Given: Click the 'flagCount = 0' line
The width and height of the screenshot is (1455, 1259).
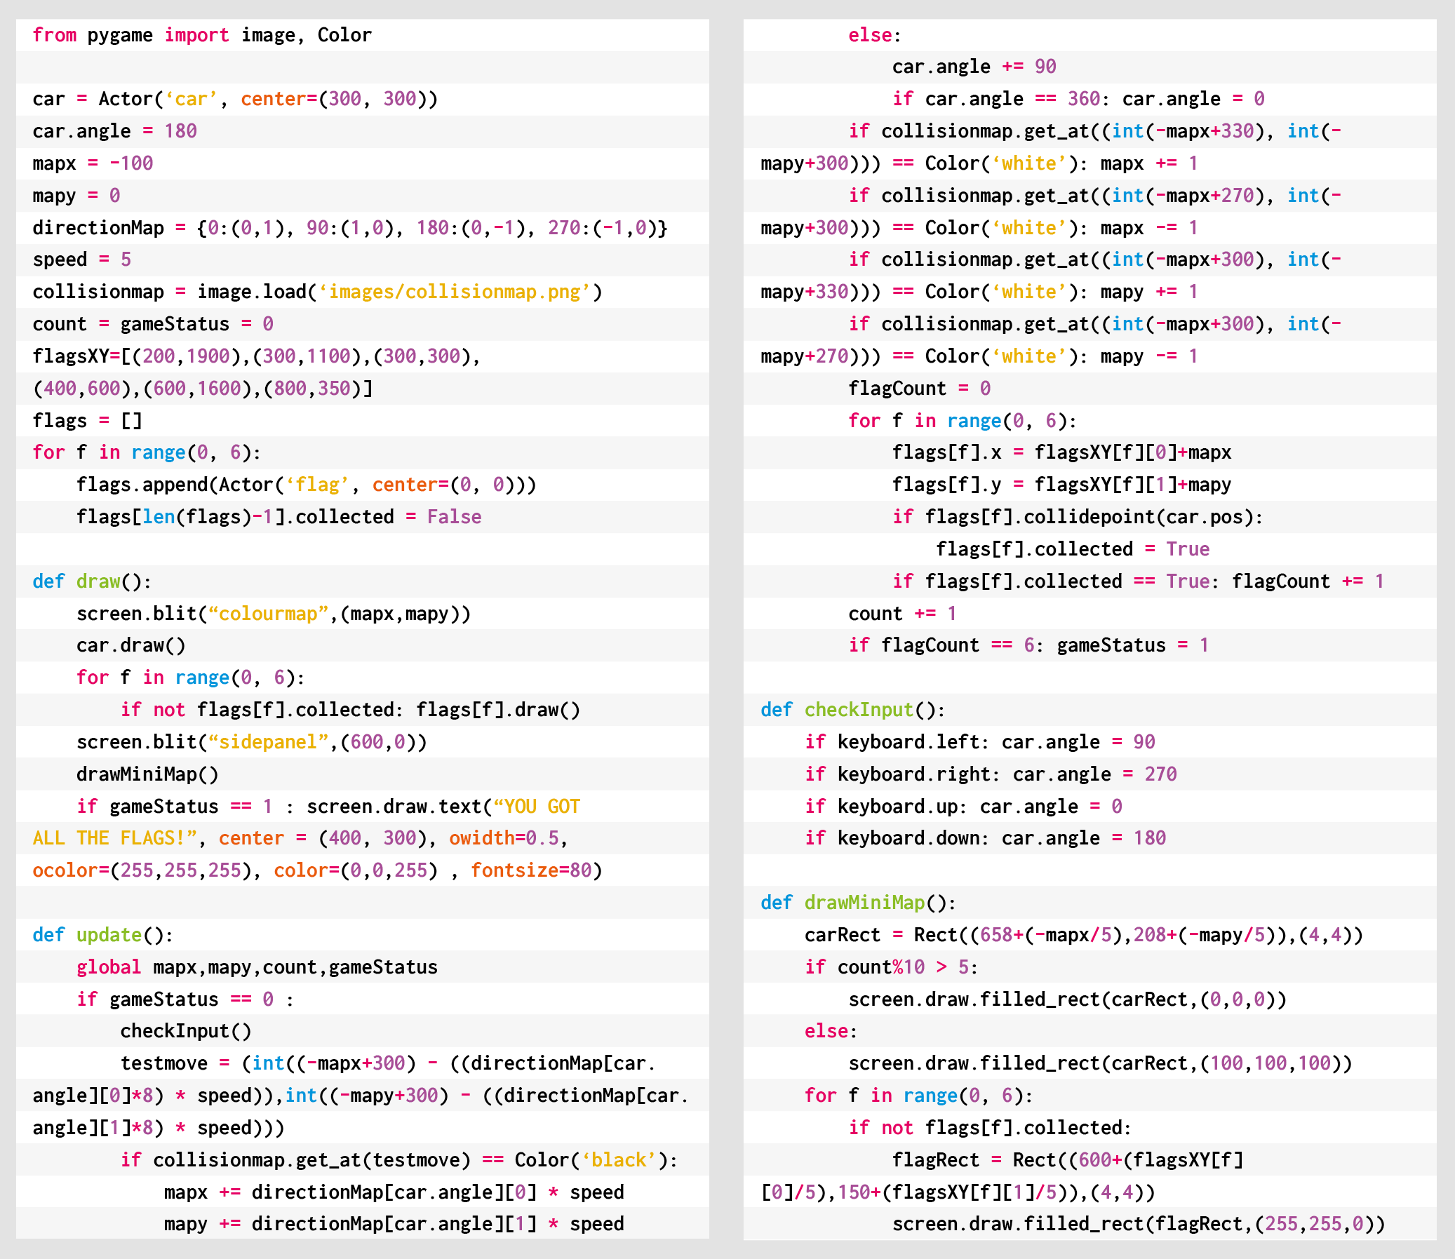Looking at the screenshot, I should click(919, 389).
